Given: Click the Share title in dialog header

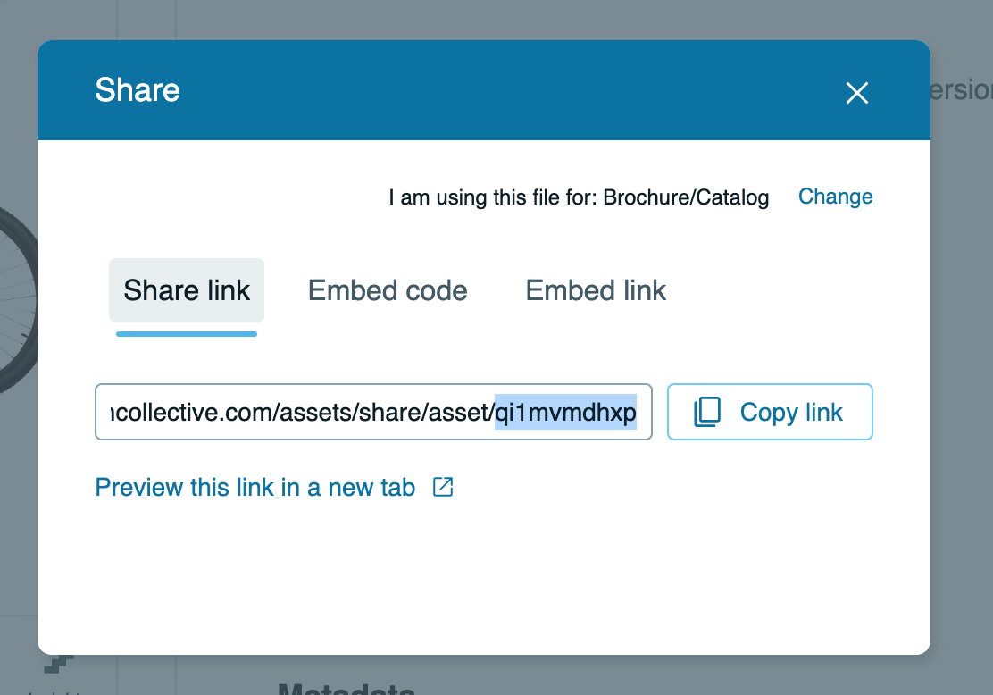Looking at the screenshot, I should 138,90.
